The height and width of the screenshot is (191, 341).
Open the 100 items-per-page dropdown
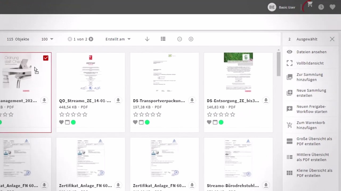[47, 39]
